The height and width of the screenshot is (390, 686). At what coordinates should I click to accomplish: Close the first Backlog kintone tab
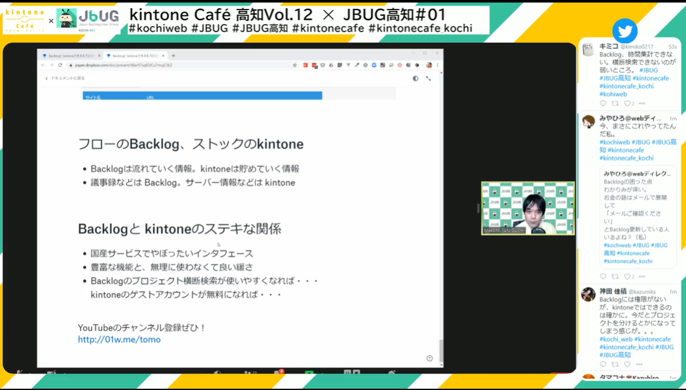tap(99, 55)
